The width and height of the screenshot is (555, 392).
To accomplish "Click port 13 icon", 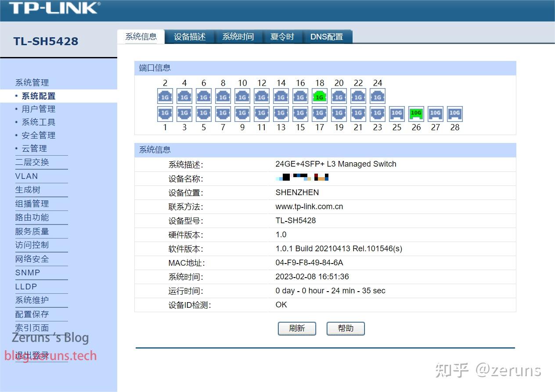I will click(x=281, y=114).
